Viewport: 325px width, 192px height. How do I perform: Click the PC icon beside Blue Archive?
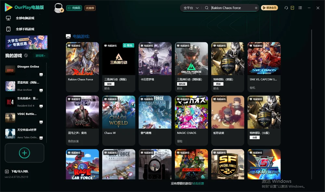click(x=41, y=90)
